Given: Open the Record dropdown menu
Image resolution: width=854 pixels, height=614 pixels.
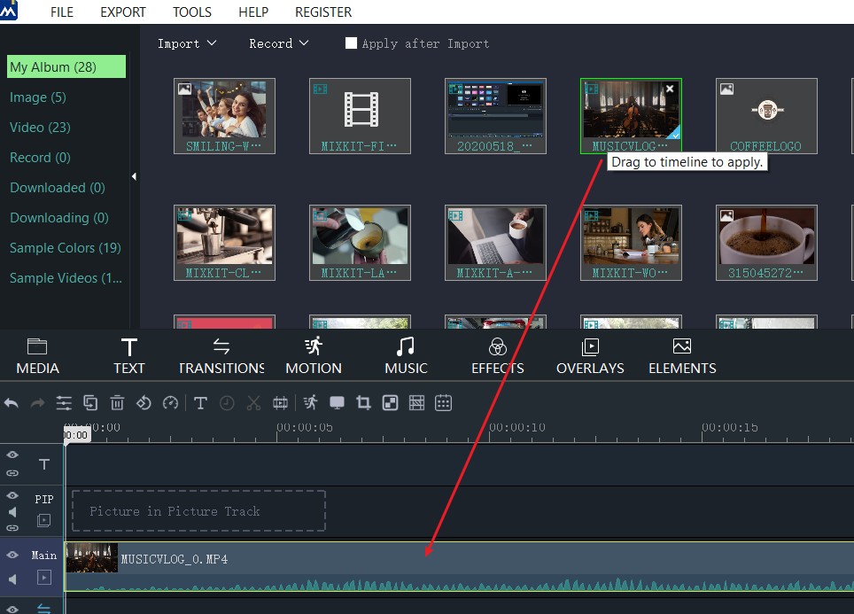Looking at the screenshot, I should pos(278,43).
